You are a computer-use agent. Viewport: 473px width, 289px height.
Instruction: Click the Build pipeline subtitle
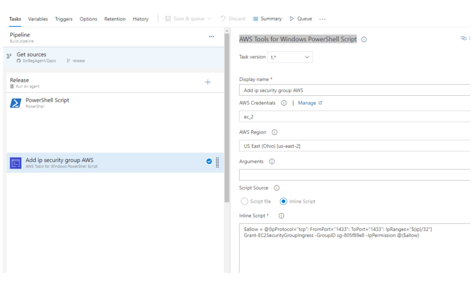click(22, 41)
